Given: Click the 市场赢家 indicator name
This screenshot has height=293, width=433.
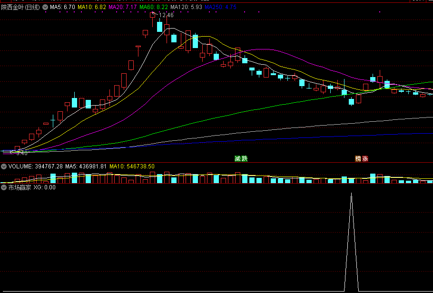Looking at the screenshot, I should point(20,187).
